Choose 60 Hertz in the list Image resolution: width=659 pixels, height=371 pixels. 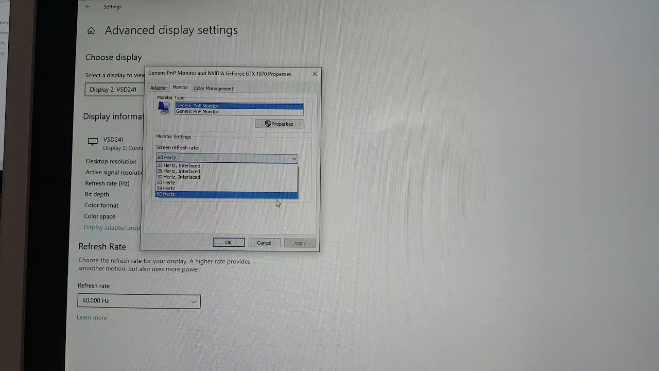227,194
